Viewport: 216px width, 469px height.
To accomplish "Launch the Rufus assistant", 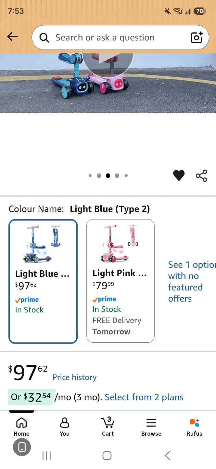I will (194, 427).
